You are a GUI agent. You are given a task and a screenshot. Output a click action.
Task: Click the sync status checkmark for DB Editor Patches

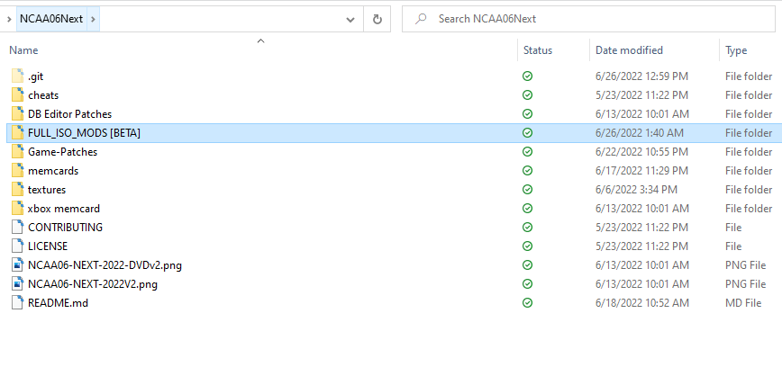tap(527, 114)
